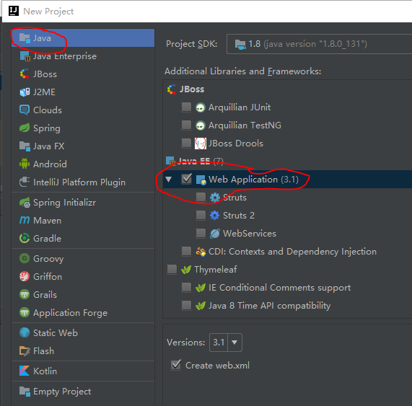Screen dimensions: 412x406
Task: Tick Java 8 Time API compatibility checkbox
Action: [187, 306]
